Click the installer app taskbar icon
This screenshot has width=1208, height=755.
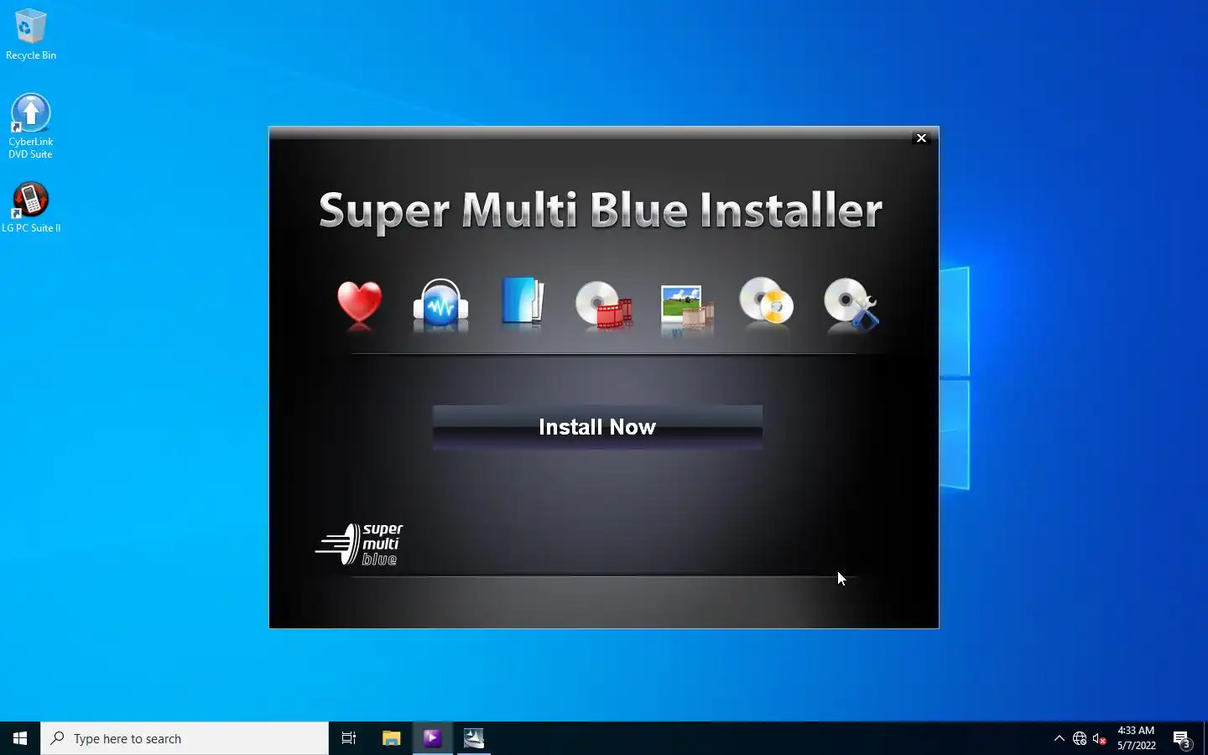point(474,738)
